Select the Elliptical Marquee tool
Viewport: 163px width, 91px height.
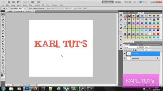(x=3, y=17)
